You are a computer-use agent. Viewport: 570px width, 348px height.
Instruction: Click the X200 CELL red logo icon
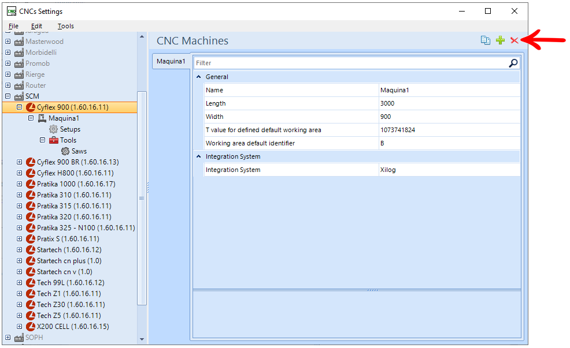[31, 326]
